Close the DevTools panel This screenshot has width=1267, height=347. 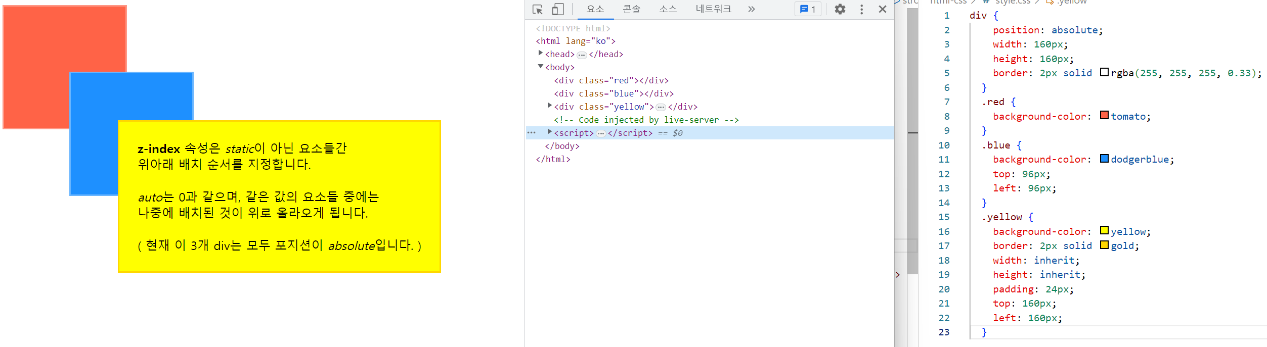[883, 9]
